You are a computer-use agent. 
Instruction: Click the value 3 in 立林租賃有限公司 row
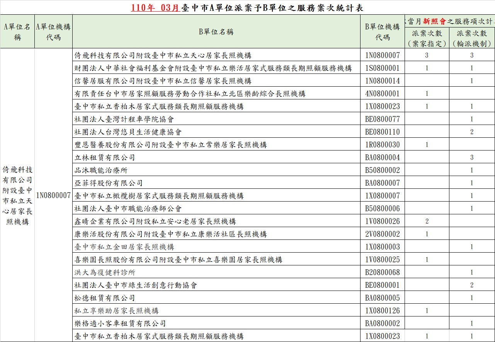tap(472, 157)
